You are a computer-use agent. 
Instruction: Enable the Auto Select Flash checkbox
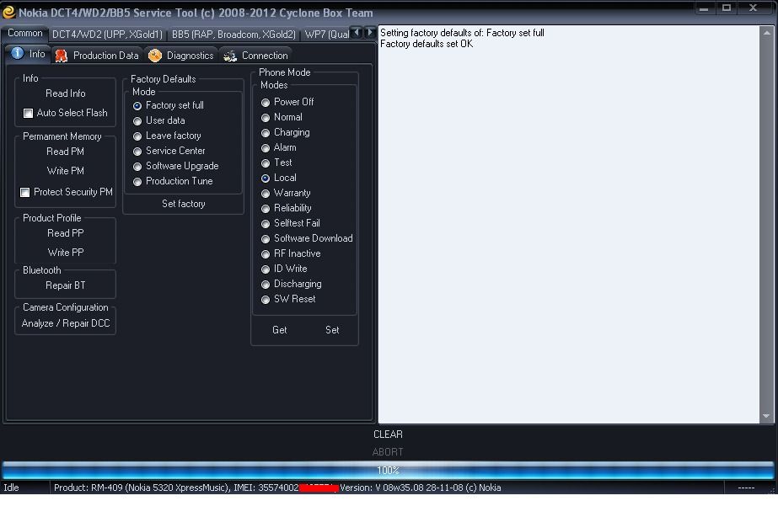pyautogui.click(x=28, y=113)
